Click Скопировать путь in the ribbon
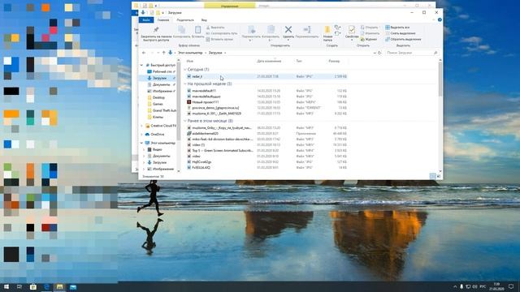 tap(222, 33)
